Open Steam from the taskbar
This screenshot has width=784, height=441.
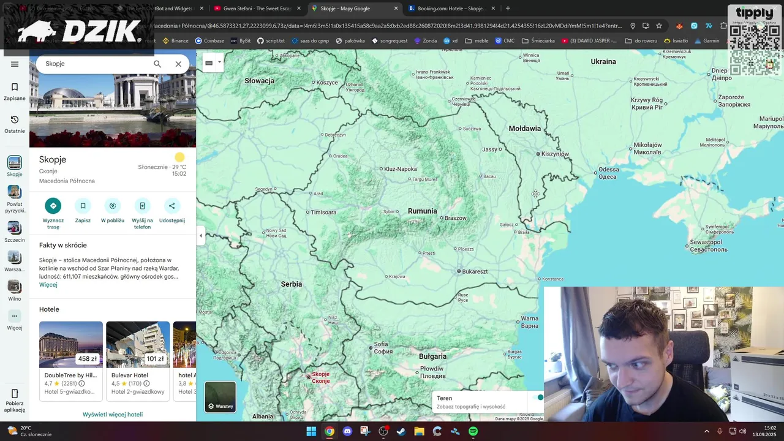click(x=401, y=431)
